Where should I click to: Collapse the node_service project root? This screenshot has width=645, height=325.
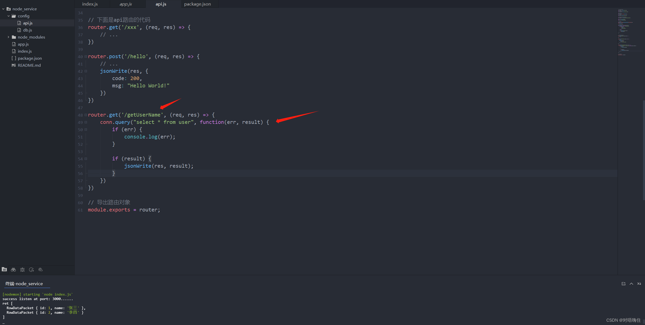point(3,9)
